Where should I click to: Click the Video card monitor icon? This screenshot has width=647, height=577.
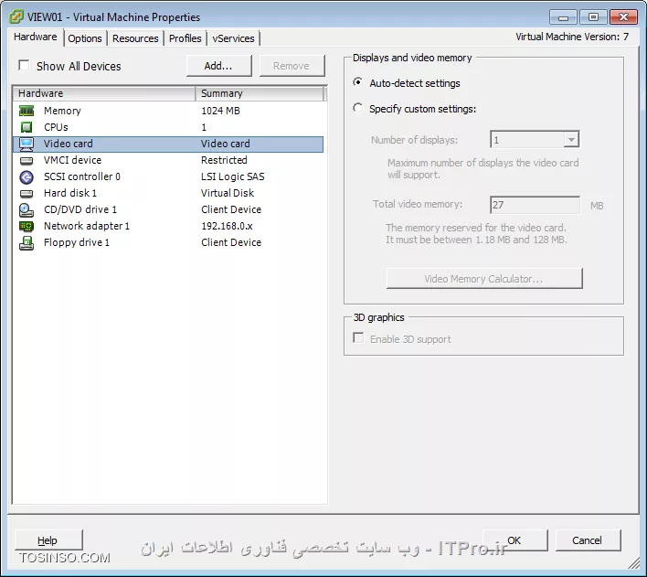27,144
